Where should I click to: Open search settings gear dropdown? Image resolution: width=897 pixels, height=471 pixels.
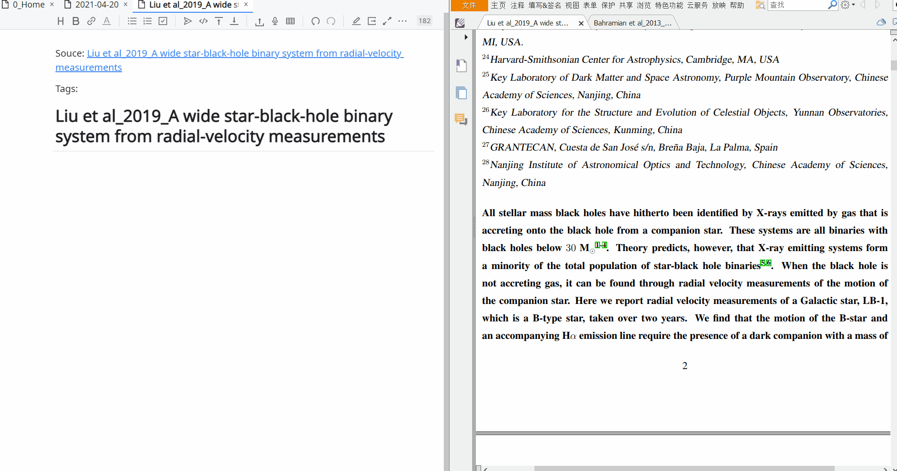tap(847, 5)
